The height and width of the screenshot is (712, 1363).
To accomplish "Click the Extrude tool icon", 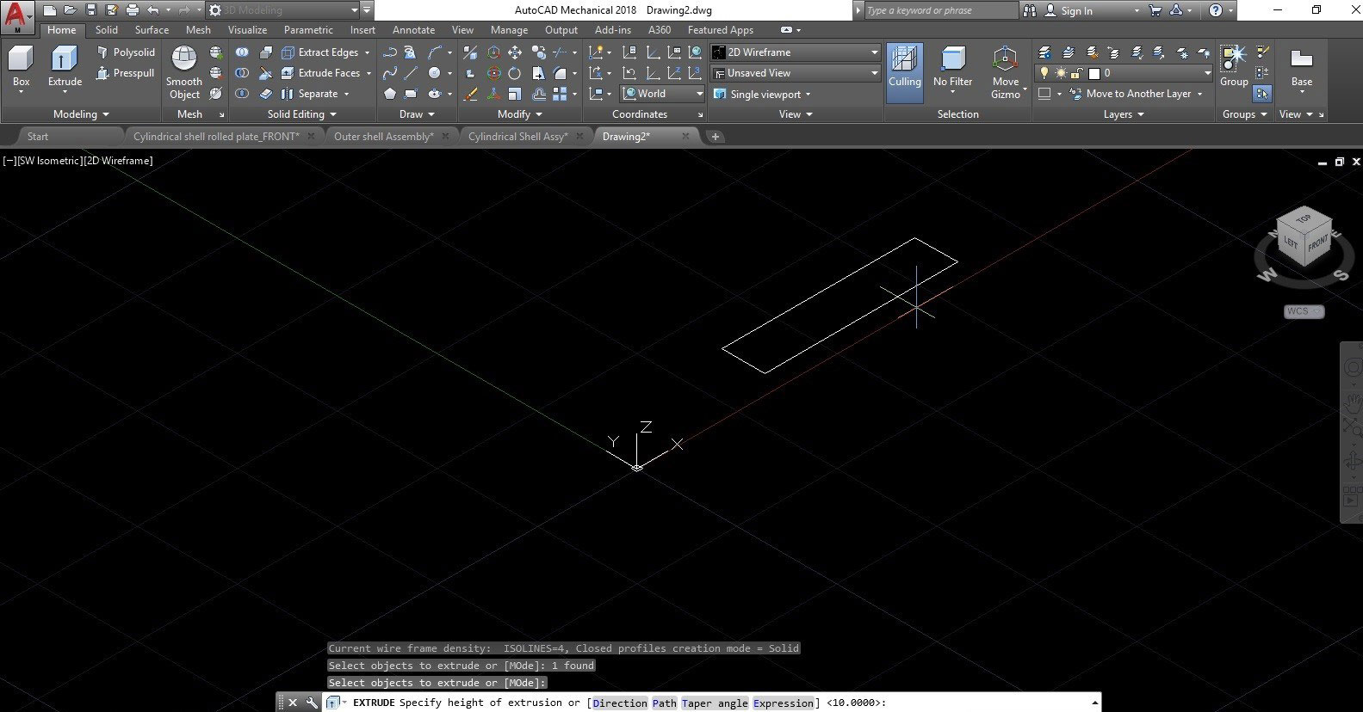I will pos(65,59).
